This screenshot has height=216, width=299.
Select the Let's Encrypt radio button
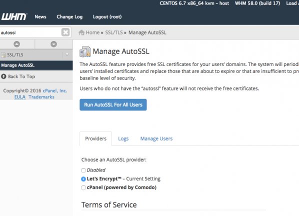pos(83,179)
